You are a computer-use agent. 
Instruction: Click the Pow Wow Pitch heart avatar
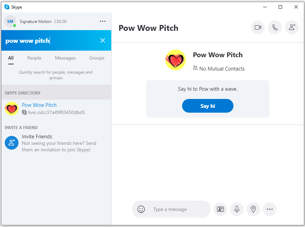(x=176, y=60)
